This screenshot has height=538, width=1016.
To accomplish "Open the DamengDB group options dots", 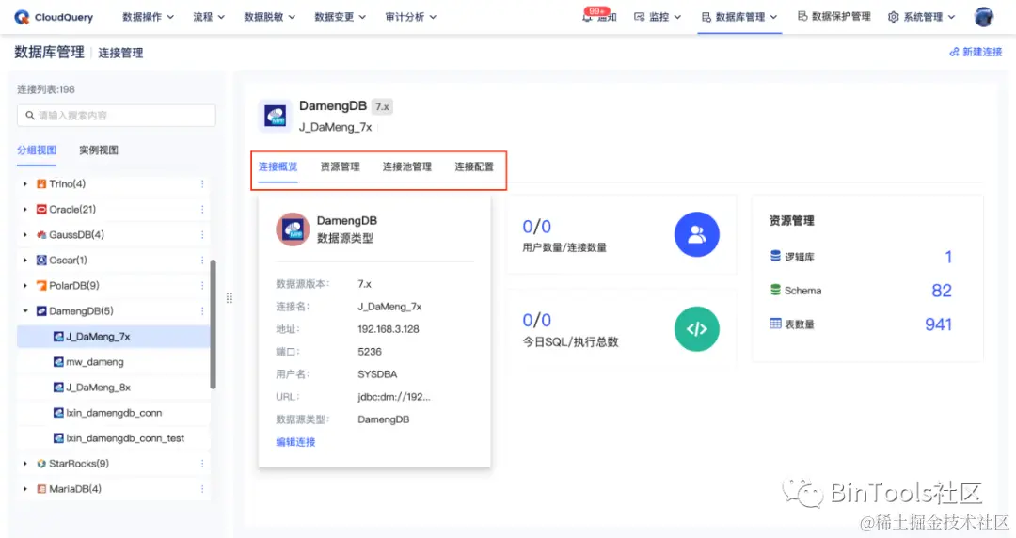I will pyautogui.click(x=202, y=311).
